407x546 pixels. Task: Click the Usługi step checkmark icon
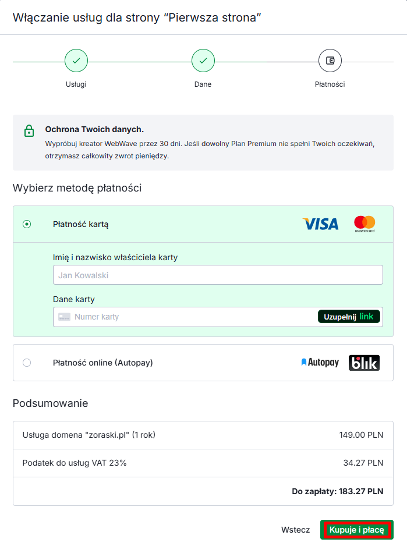click(76, 61)
